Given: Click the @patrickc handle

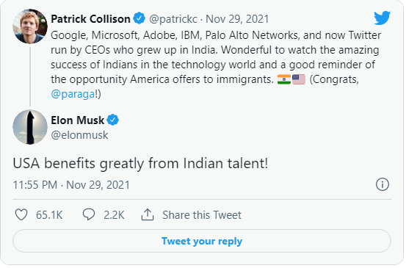Looking at the screenshot, I should [x=174, y=19].
